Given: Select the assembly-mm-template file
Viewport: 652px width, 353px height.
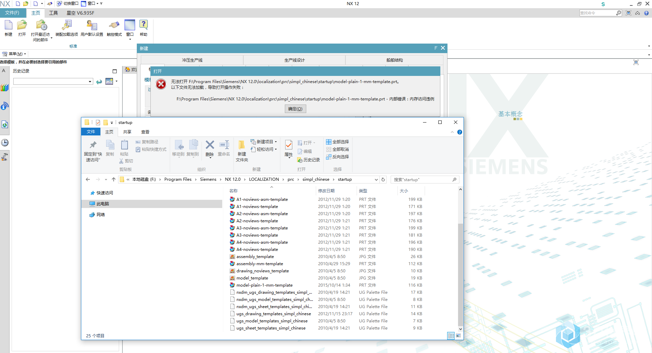Looking at the screenshot, I should (260, 264).
